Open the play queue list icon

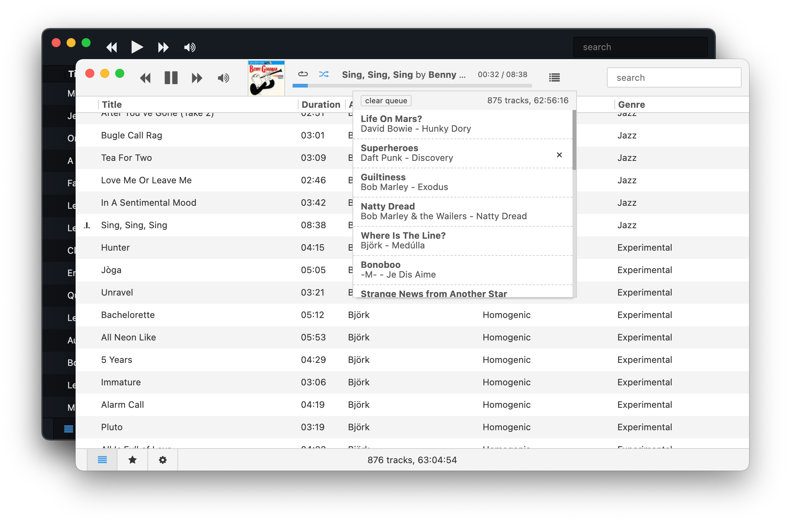[x=554, y=77]
